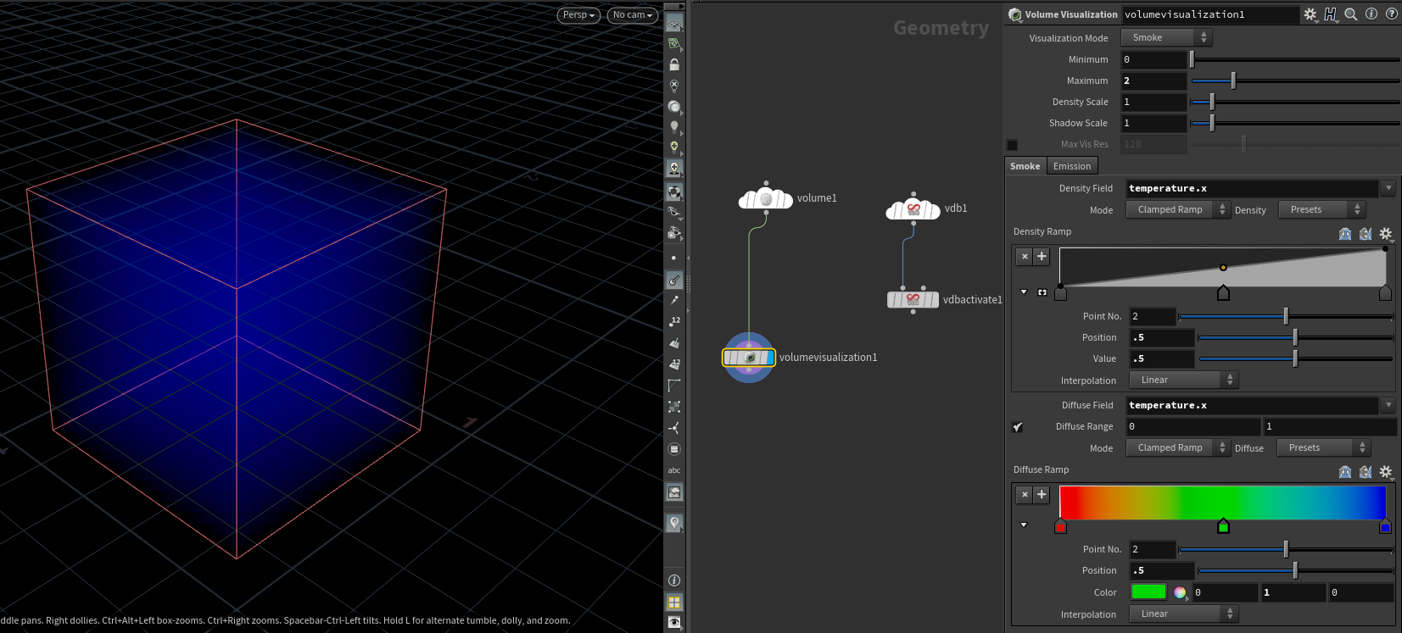Click the Density Scale slider handle

tap(1212, 102)
